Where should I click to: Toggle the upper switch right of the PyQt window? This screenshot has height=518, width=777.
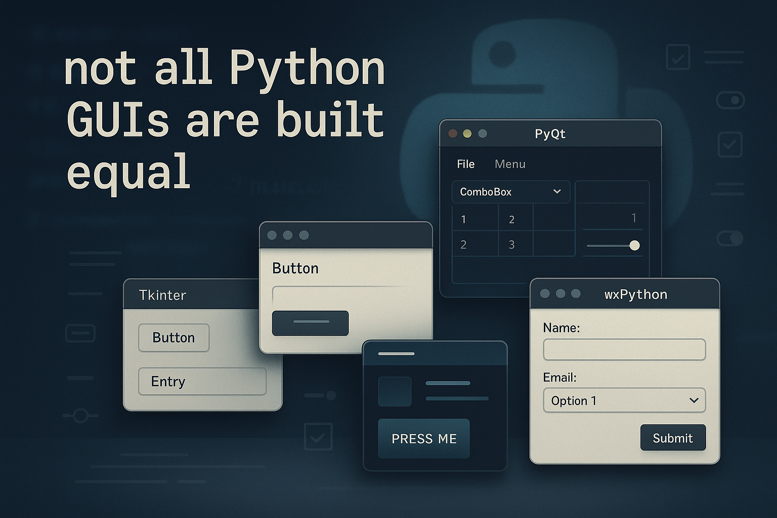[730, 100]
